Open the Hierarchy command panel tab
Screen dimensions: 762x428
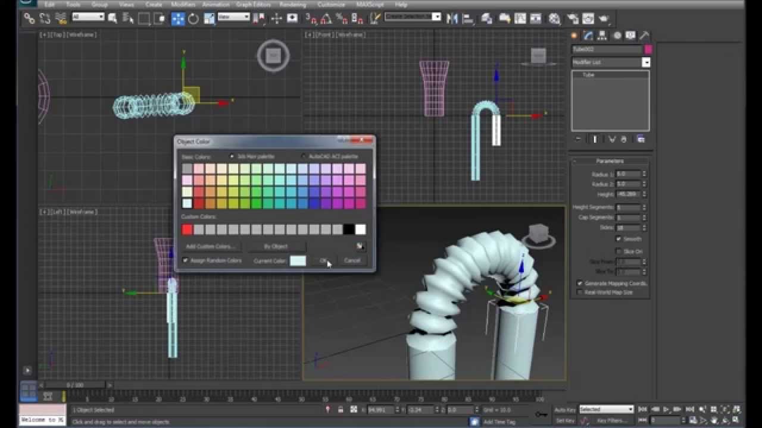[x=602, y=36]
